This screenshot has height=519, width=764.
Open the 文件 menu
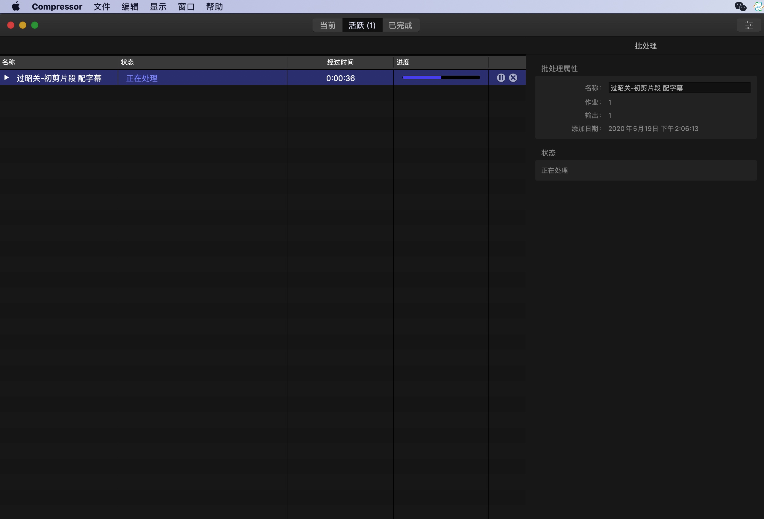(x=101, y=7)
